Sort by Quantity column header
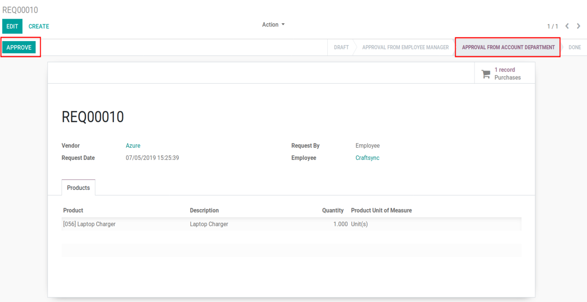The height and width of the screenshot is (302, 587). tap(333, 210)
